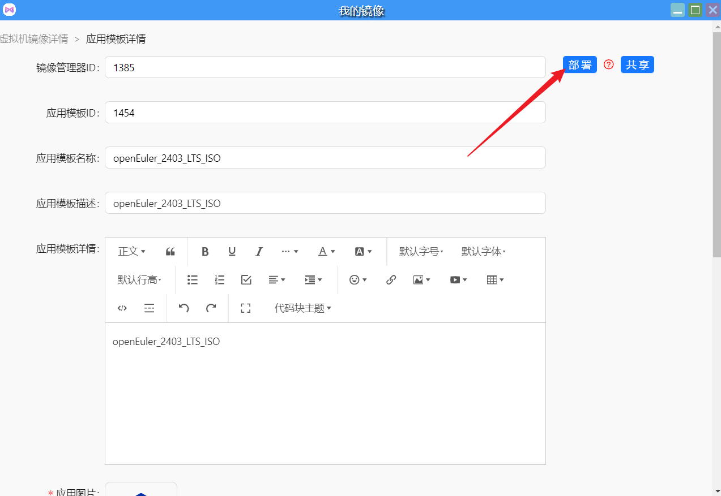This screenshot has height=496, width=721.
Task: Open the background color picker
Action: (363, 252)
